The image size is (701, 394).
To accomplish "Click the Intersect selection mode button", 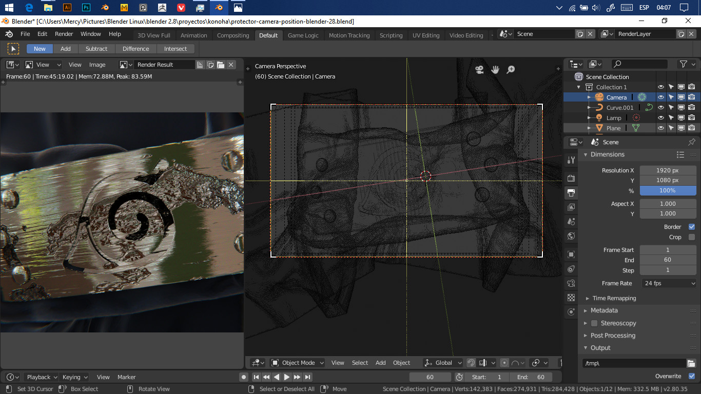I will (176, 49).
